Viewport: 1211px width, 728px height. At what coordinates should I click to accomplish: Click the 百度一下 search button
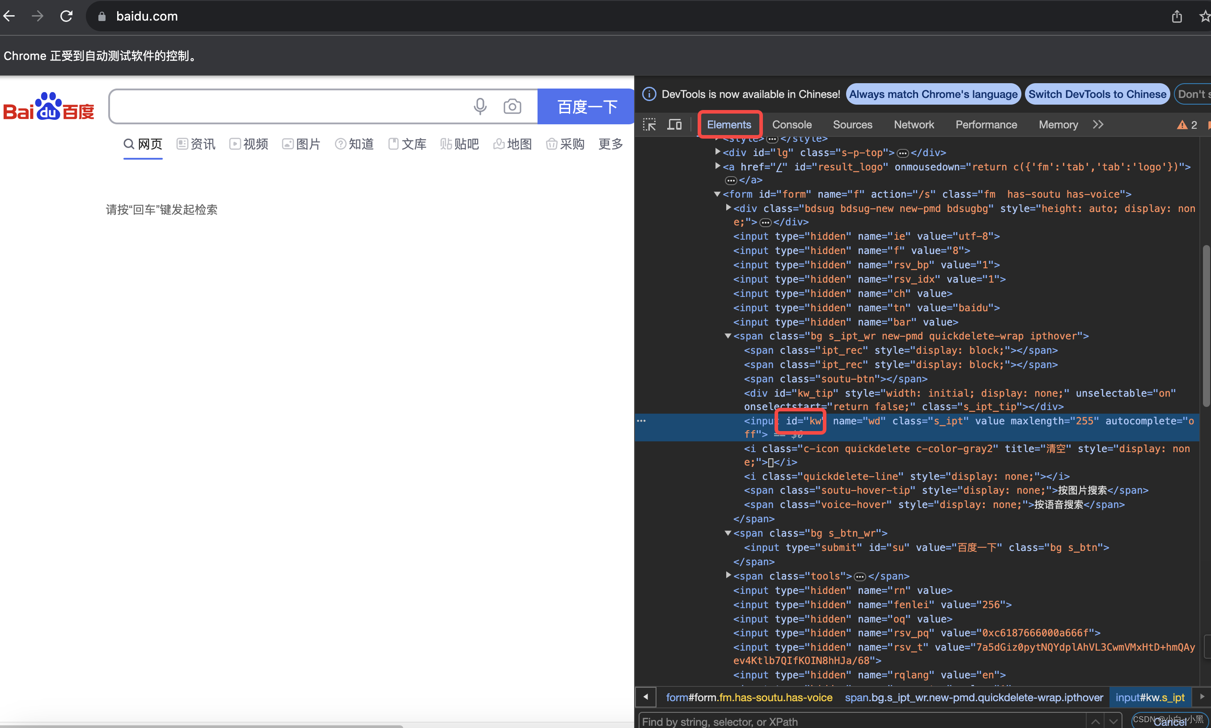[587, 106]
